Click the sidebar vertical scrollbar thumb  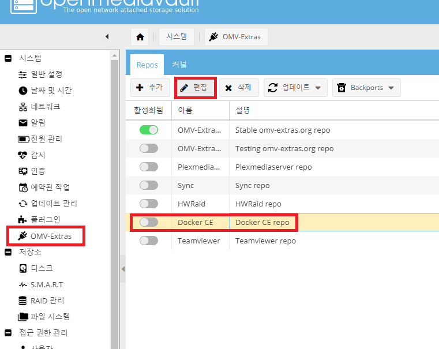click(115, 204)
